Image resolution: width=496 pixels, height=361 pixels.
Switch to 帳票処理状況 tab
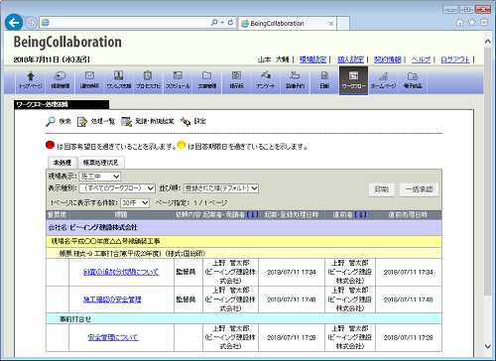point(100,163)
